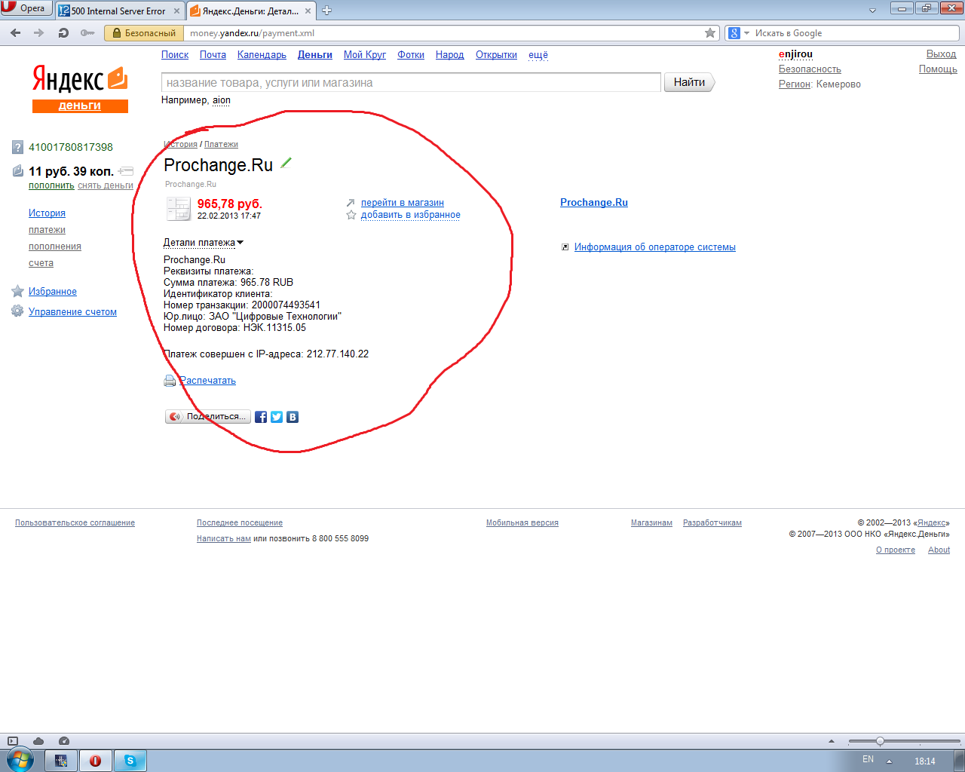This screenshot has height=772, width=965.
Task: Click the password key wand icon
Action: 87,33
